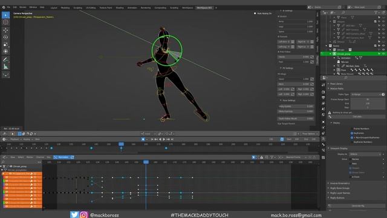
Task: Click use preview range clock icon
Action: pos(282,139)
